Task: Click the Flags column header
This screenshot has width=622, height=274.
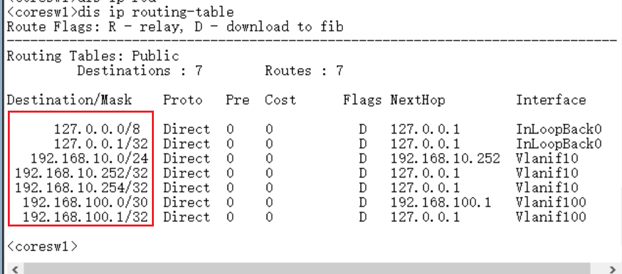Action: tap(362, 100)
